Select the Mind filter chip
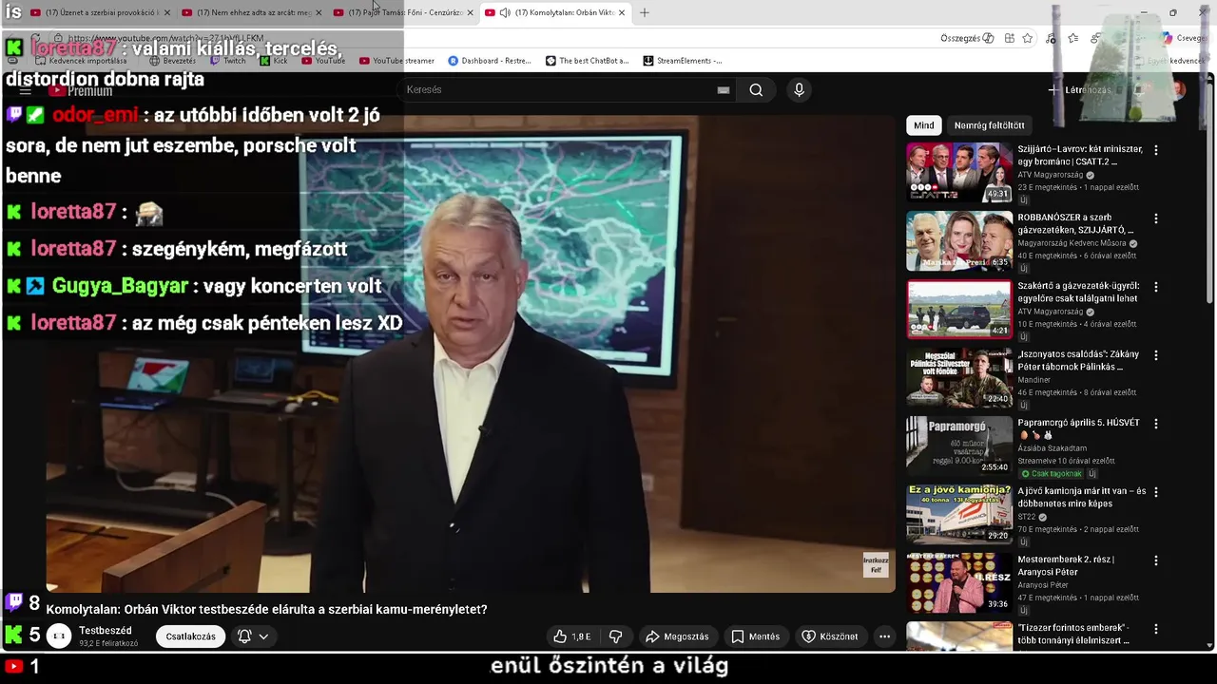Screen dimensions: 1217x684 click(924, 125)
